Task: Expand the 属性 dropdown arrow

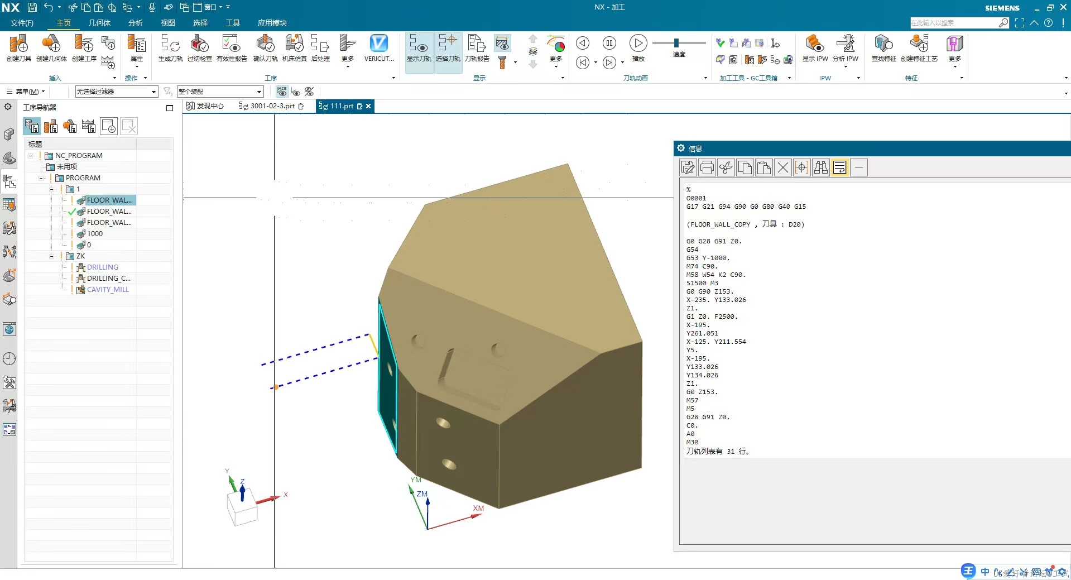Action: click(x=137, y=66)
